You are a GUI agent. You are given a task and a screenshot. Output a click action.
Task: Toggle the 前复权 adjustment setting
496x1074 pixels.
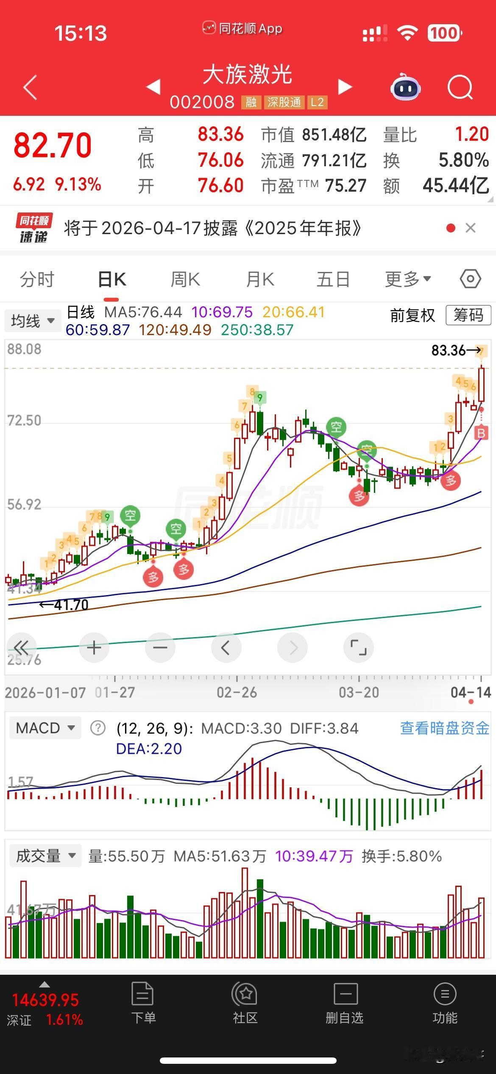[412, 315]
